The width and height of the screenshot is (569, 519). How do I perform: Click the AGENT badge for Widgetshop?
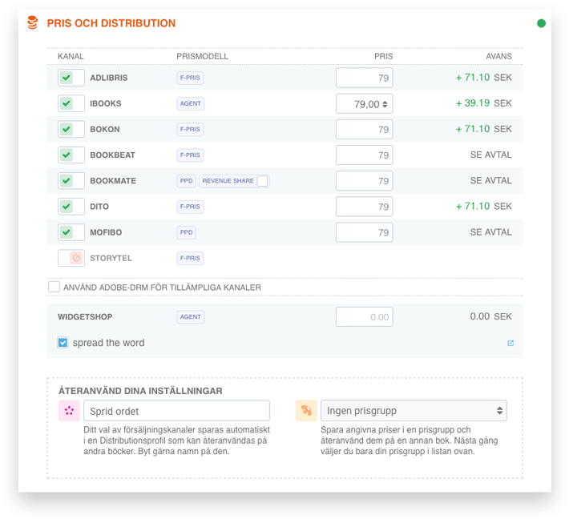tap(191, 316)
